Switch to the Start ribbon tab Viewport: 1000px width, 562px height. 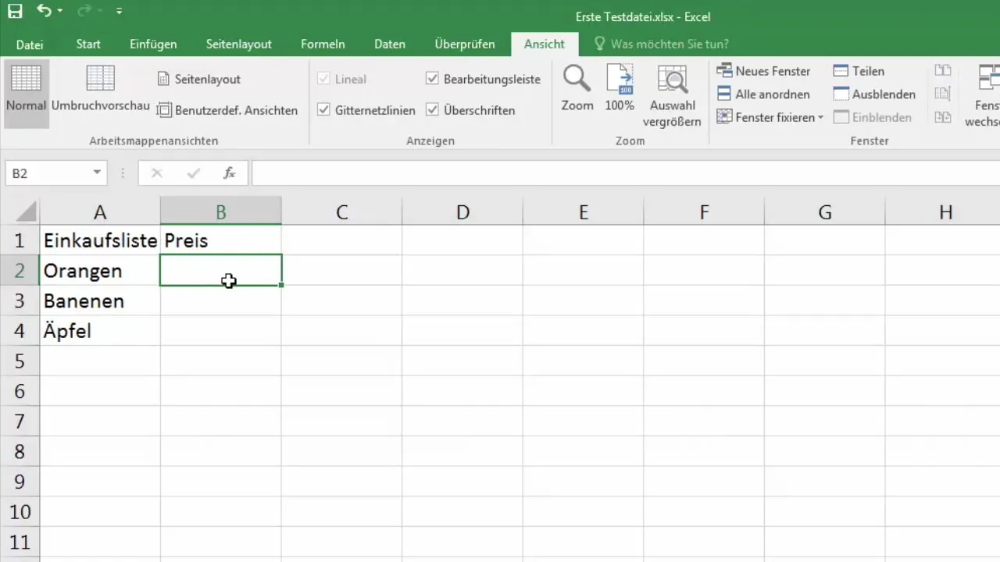88,44
